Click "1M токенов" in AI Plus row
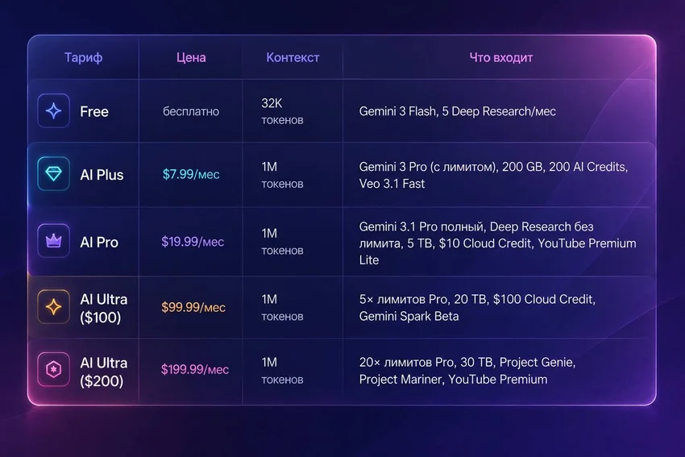The image size is (685, 457). click(282, 175)
